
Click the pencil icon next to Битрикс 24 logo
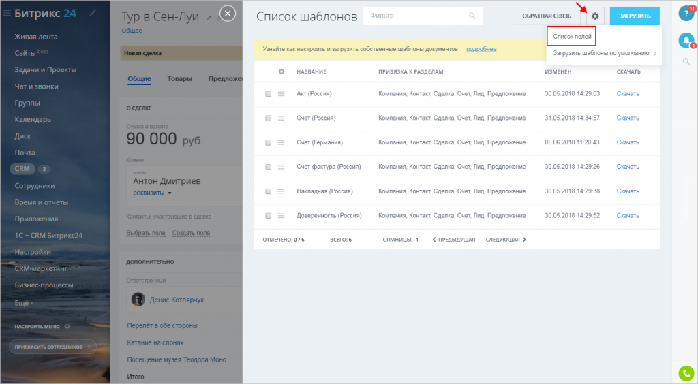pyautogui.click(x=93, y=13)
